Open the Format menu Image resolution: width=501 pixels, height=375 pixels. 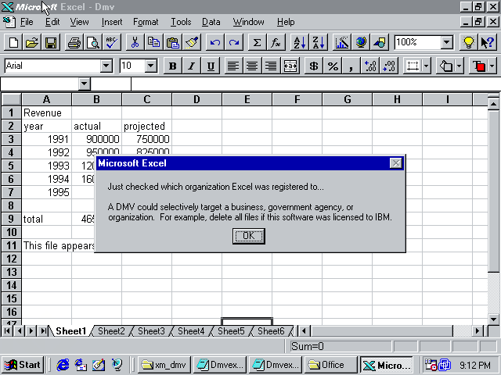pos(146,22)
